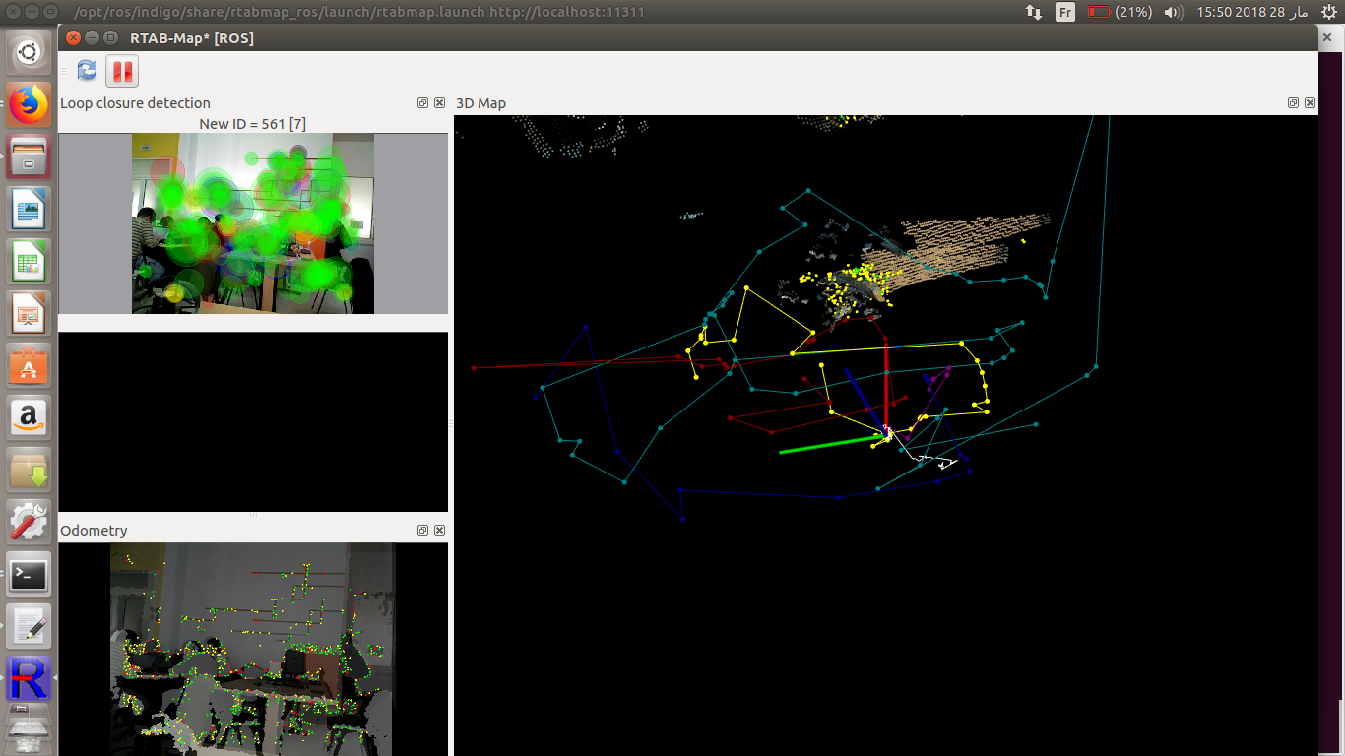Close the Odometry panel

click(439, 530)
